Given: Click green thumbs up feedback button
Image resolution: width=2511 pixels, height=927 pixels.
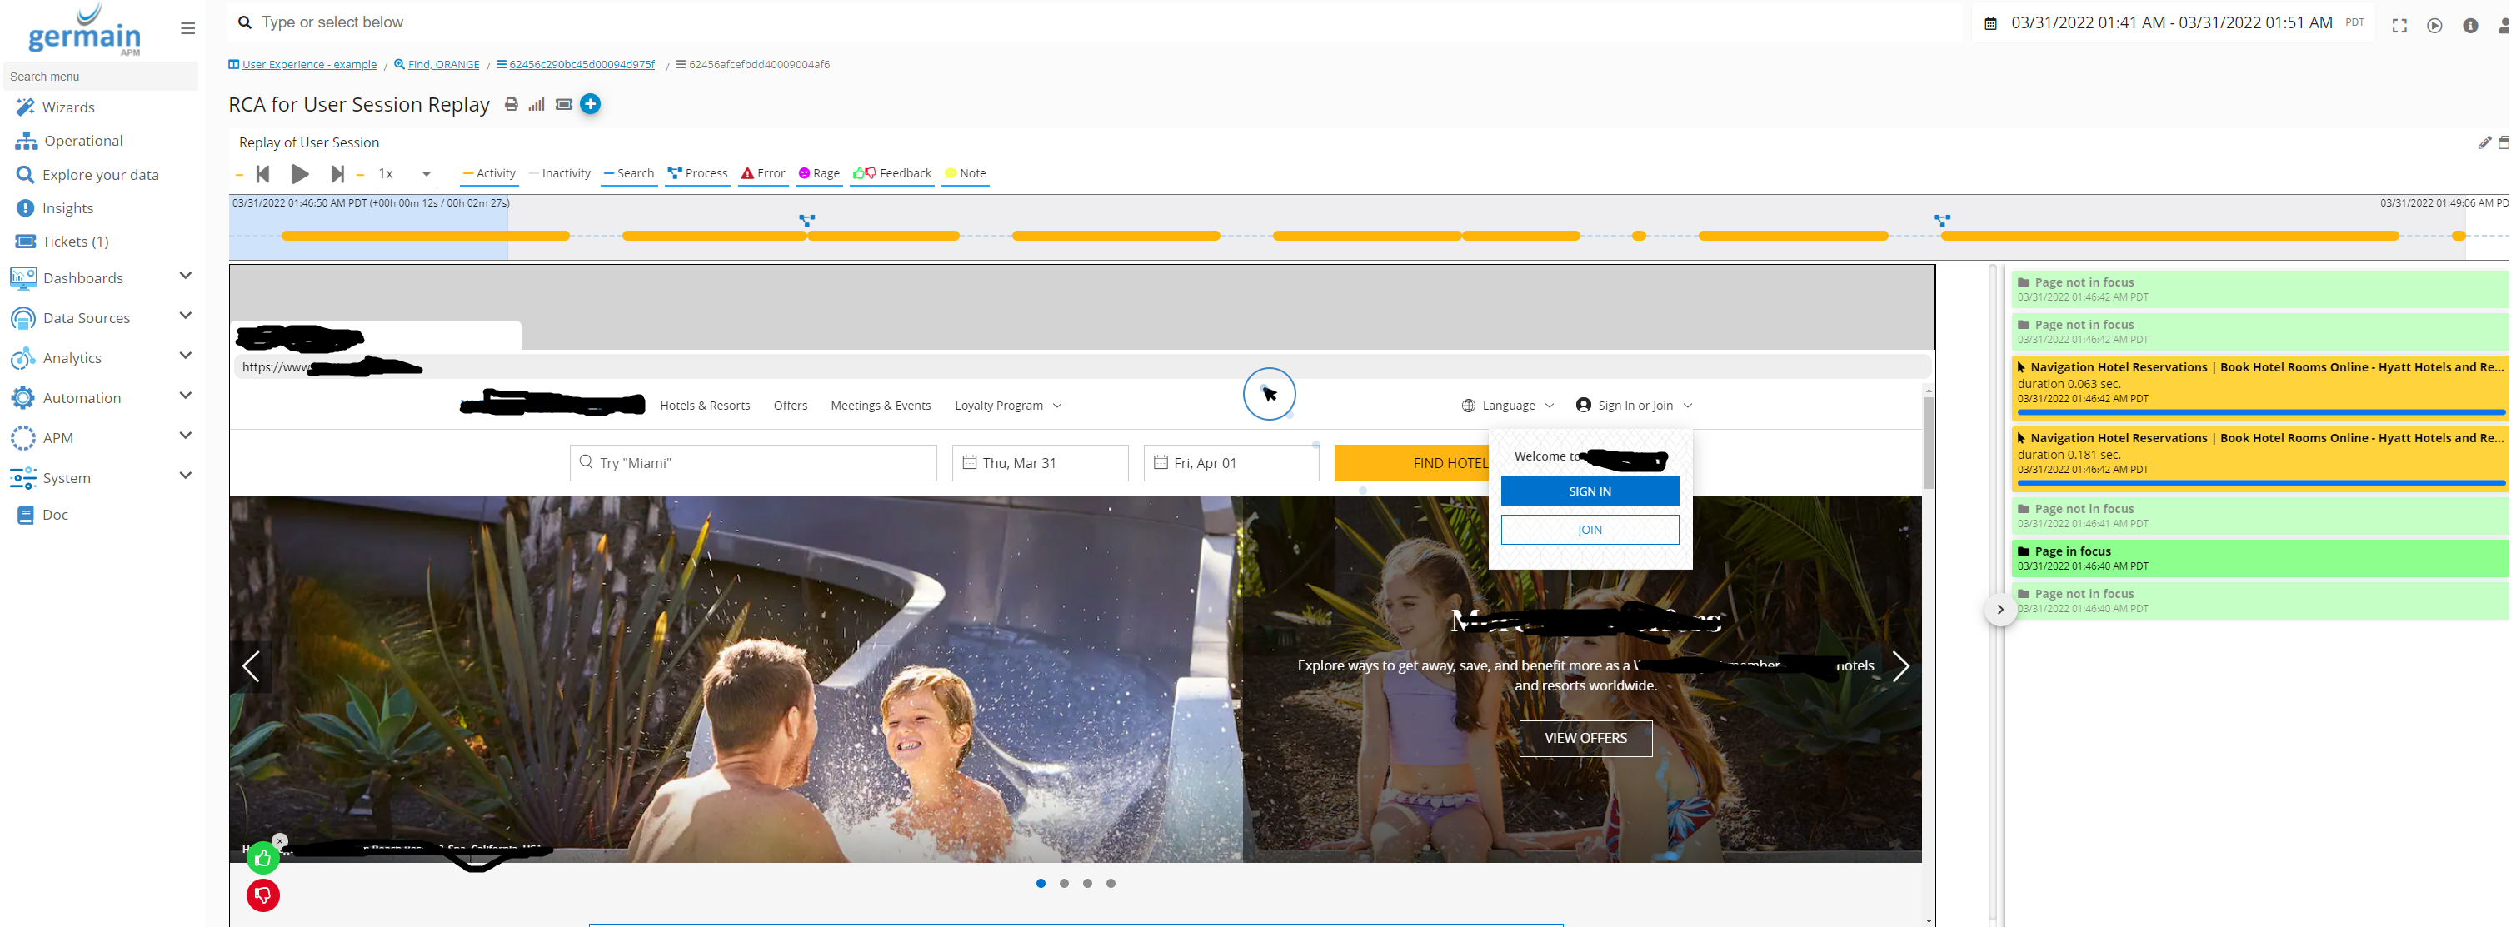Looking at the screenshot, I should click(x=262, y=858).
